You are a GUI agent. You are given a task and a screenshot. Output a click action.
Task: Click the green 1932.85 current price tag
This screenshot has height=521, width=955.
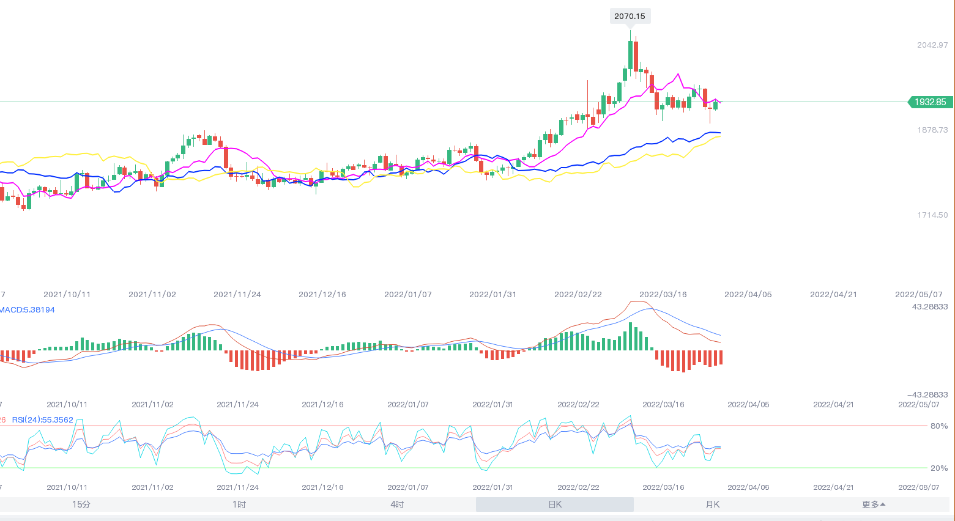(930, 102)
